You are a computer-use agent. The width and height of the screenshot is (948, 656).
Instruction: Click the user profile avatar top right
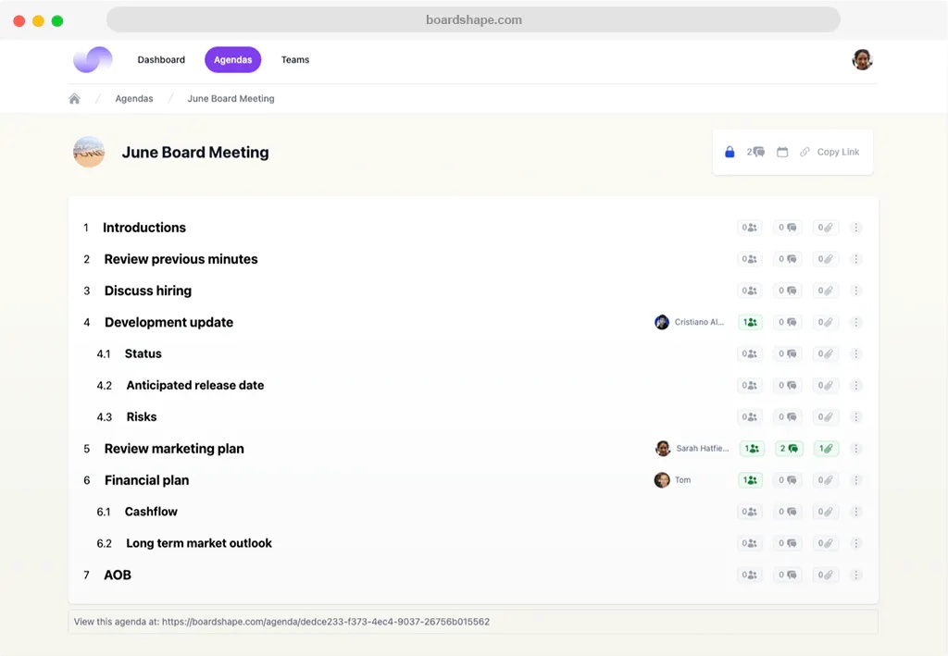coord(862,59)
